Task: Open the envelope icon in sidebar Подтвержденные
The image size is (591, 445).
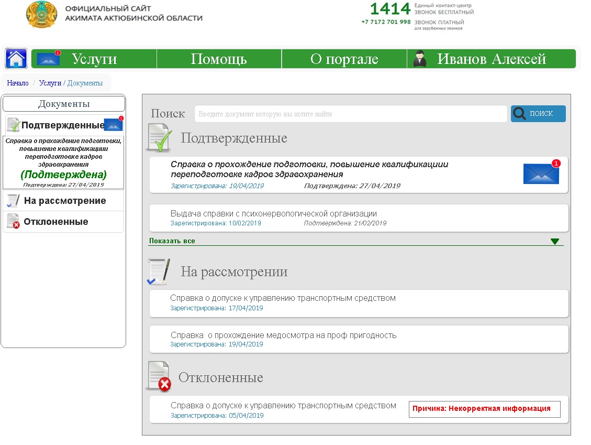Action: (114, 124)
